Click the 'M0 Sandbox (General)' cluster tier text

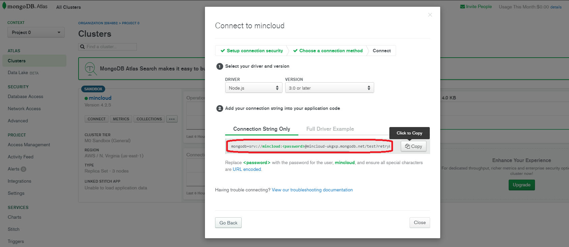coord(108,141)
